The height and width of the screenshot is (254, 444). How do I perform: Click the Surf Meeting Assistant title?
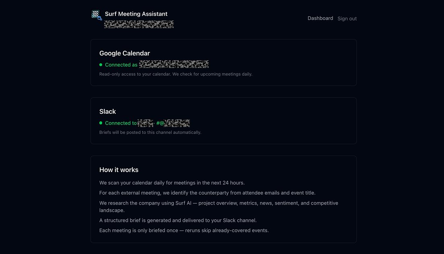136,14
